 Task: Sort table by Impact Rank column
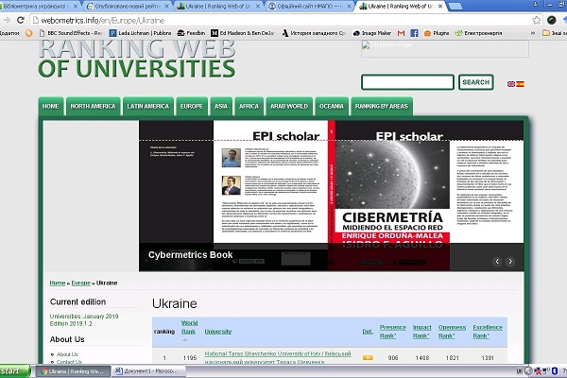[422, 332]
